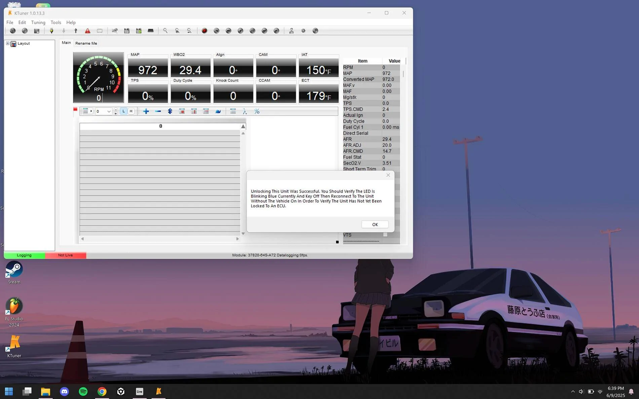639x399 pixels.
Task: Click the percent symbol toolbar icon
Action: point(257,111)
